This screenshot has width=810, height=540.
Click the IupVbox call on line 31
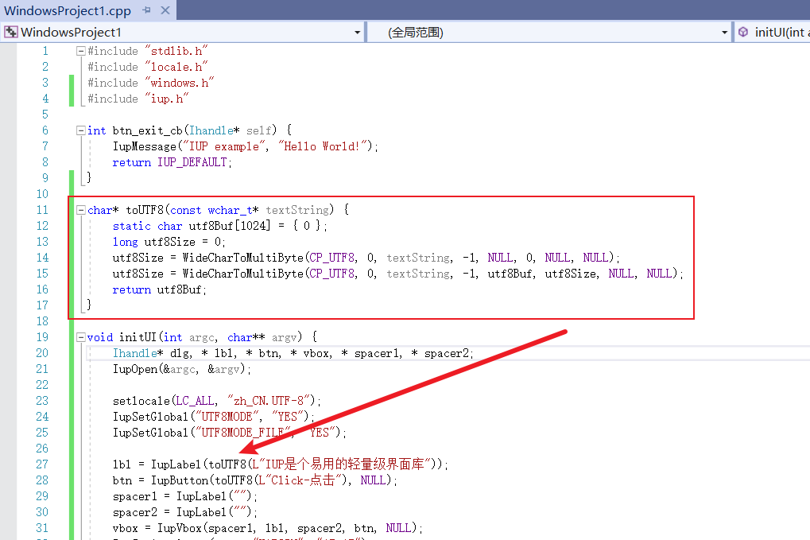[180, 528]
